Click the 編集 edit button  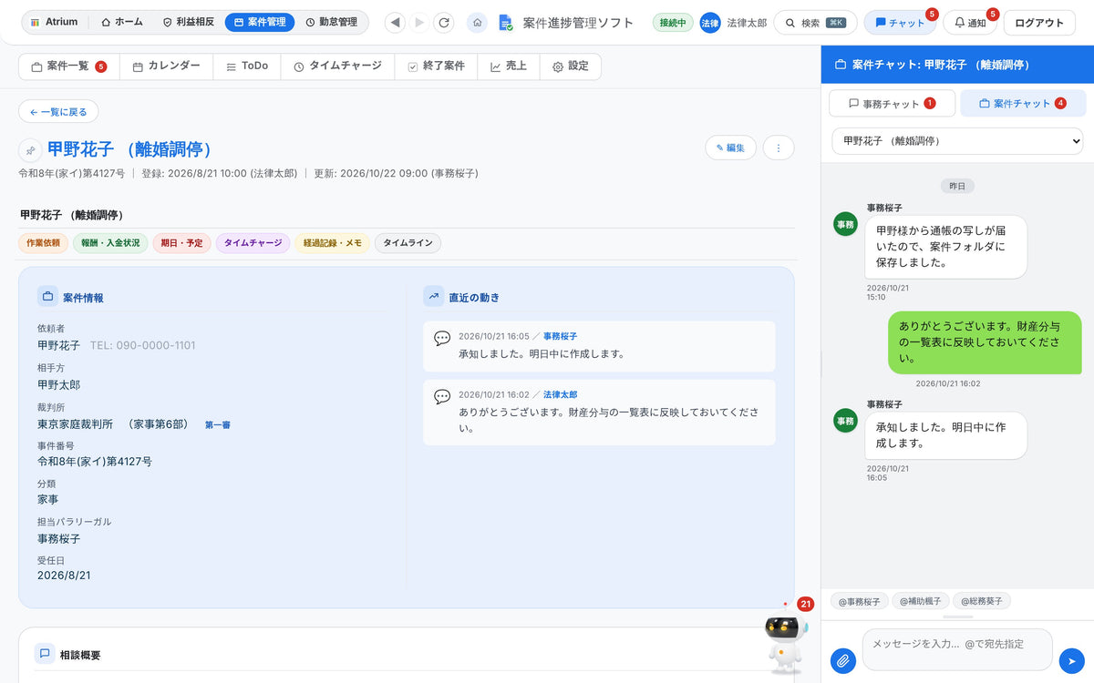[730, 148]
